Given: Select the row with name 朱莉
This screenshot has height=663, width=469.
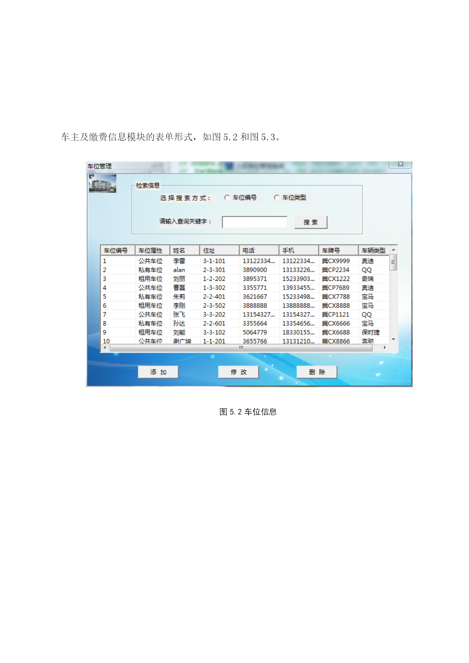Looking at the screenshot, I should pos(245,297).
